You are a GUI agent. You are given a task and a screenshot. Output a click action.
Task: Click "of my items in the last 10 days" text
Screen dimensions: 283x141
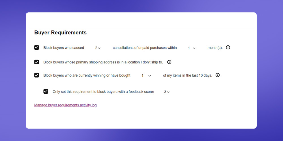(188, 76)
